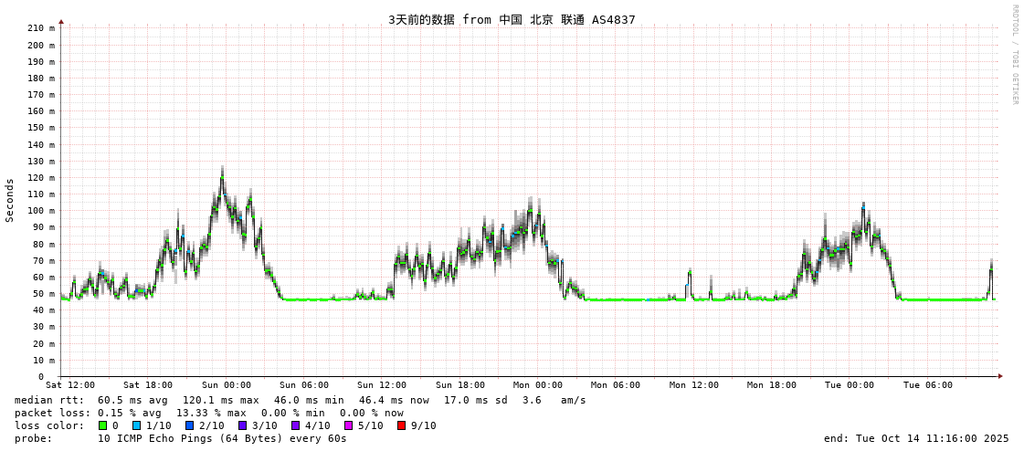The width and height of the screenshot is (1024, 451).
Task: Click the 'Tue 00:00' time axis label
Action: (x=850, y=385)
